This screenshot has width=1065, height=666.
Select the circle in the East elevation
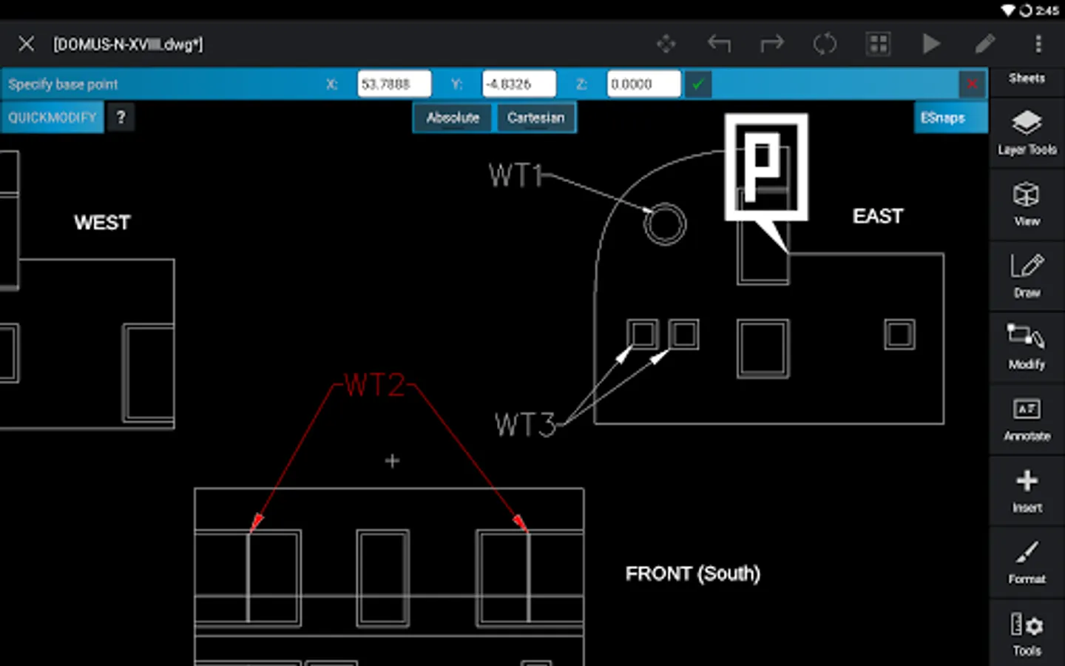665,224
